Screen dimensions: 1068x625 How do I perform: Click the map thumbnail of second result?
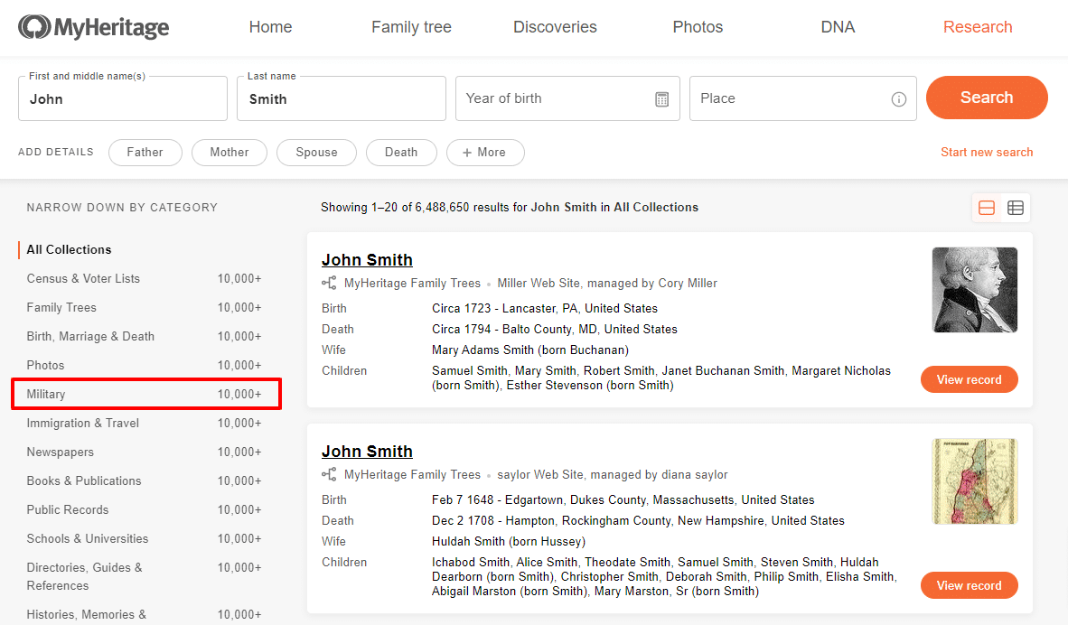(x=975, y=481)
